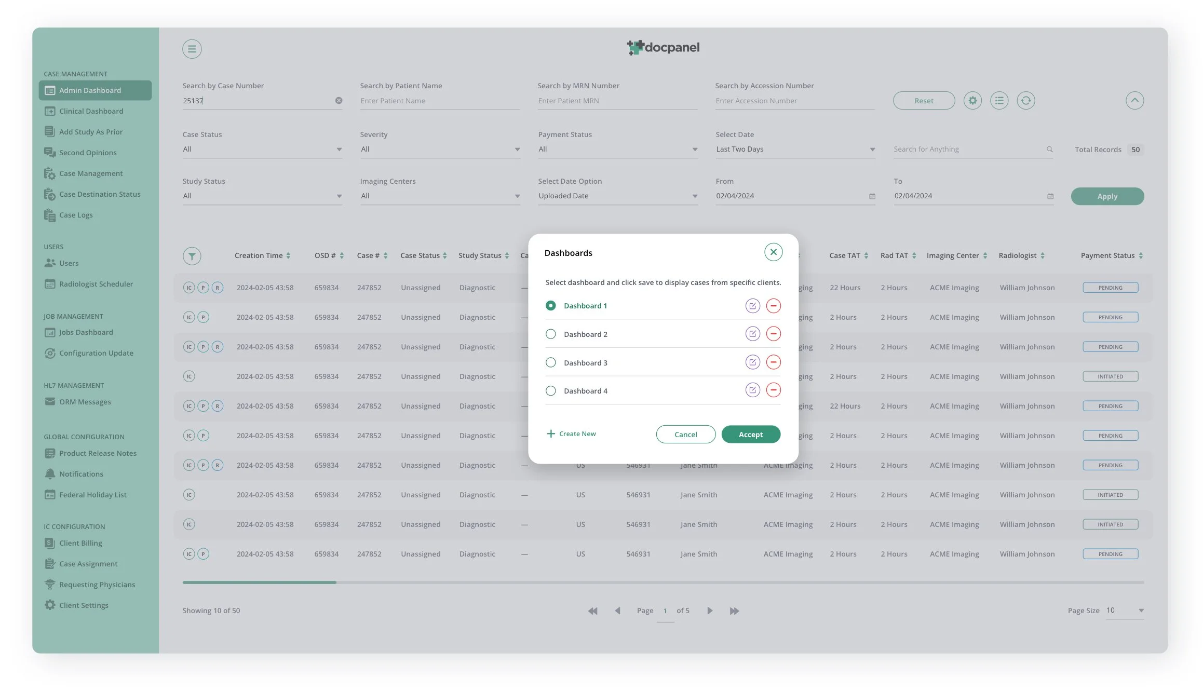The width and height of the screenshot is (1203, 691).
Task: Select Dashboard 4 radio button
Action: pyautogui.click(x=550, y=391)
